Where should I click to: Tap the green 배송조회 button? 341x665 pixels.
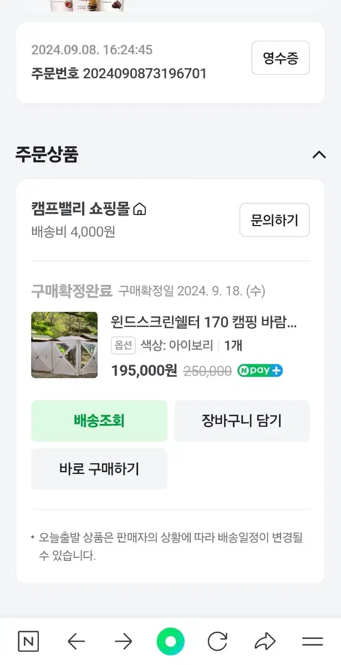99,421
